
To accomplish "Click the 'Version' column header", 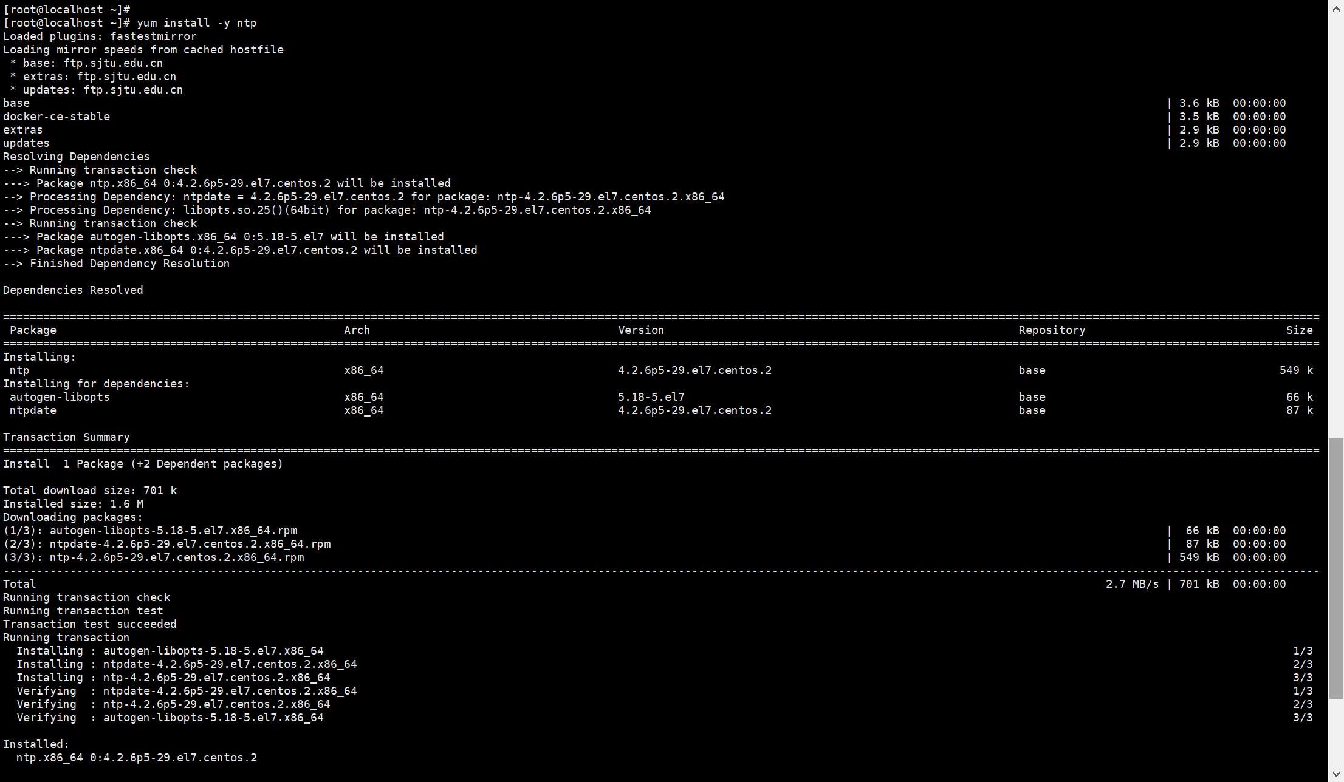I will click(641, 330).
